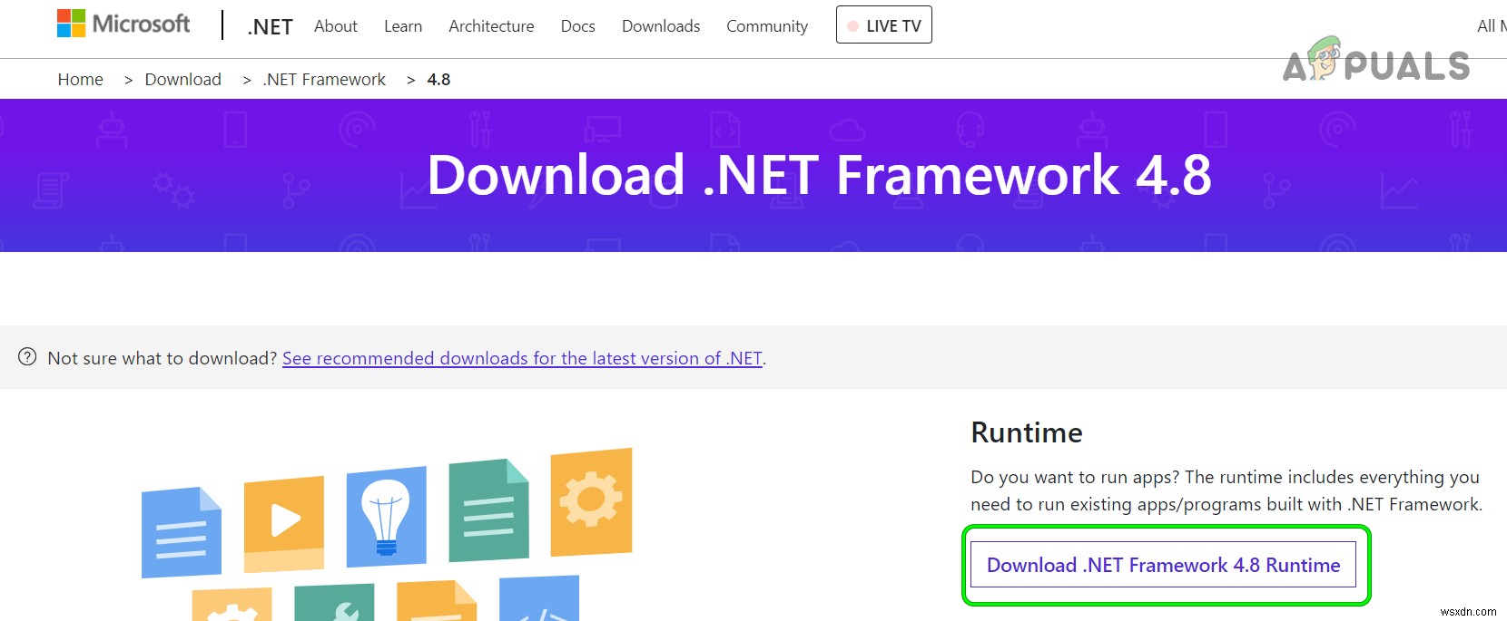Open the recommended downloads for latest .NET link
The image size is (1507, 621).
[522, 358]
